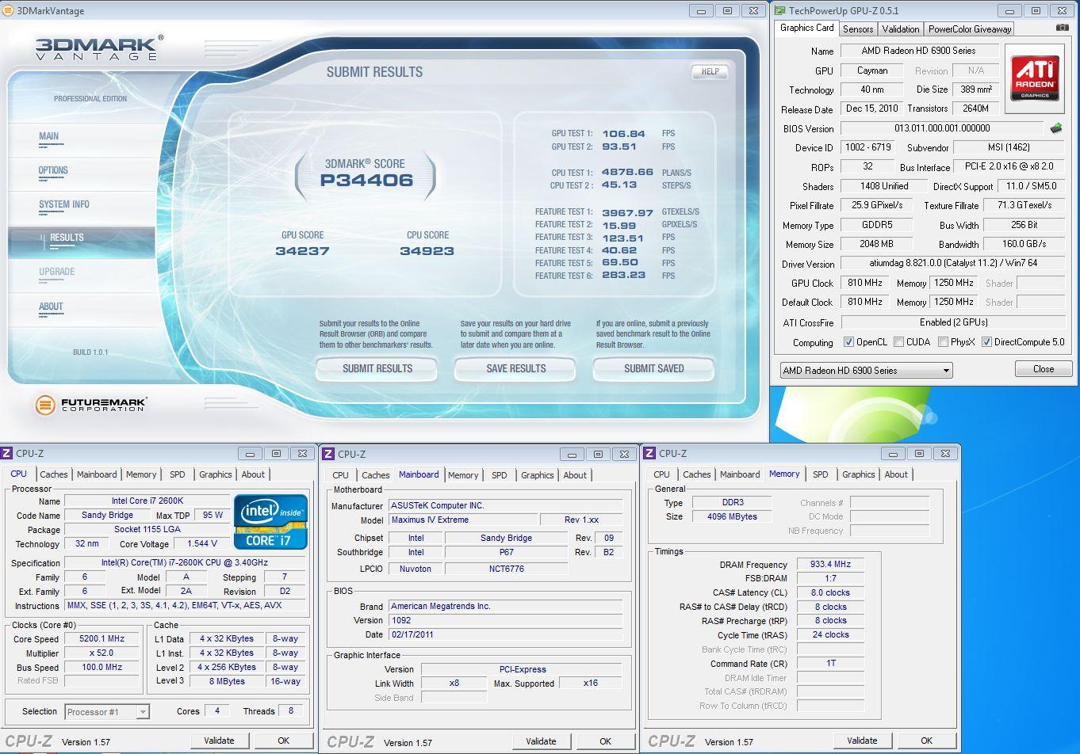Click the SUBMIT SAVED button

click(653, 368)
